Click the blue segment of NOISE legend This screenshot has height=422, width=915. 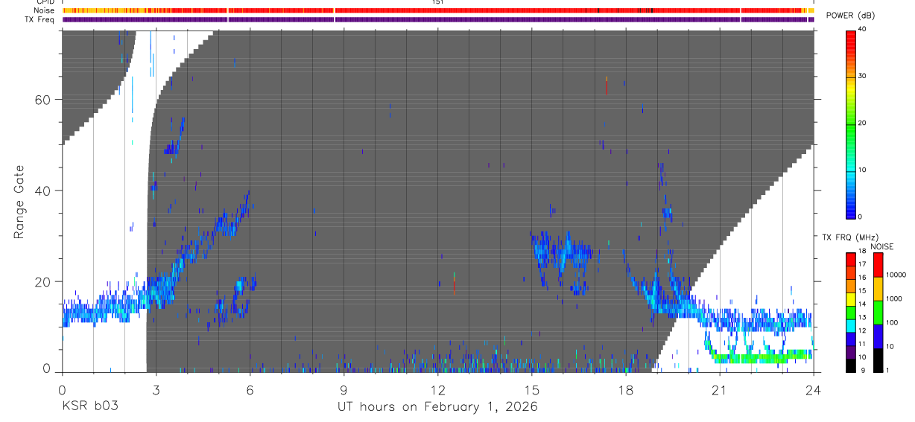point(878,336)
